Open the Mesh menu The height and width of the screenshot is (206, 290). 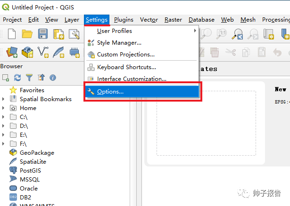[248, 20]
